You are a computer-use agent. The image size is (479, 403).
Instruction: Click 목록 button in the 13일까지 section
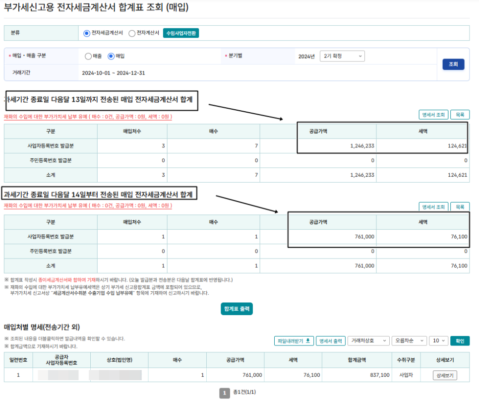460,115
